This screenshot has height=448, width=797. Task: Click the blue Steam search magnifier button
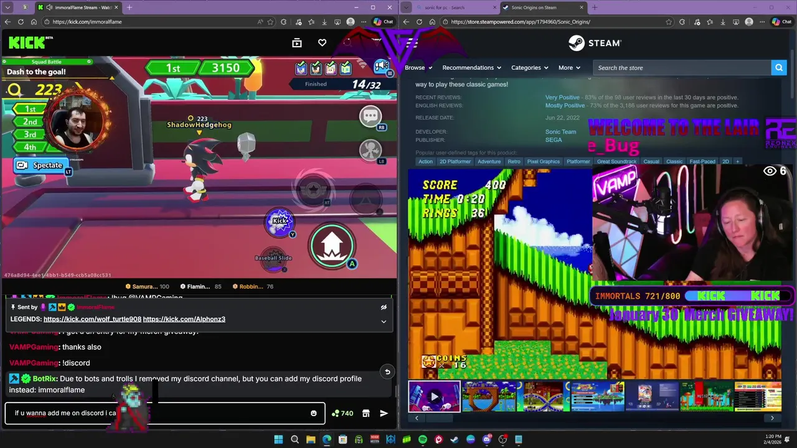[779, 68]
